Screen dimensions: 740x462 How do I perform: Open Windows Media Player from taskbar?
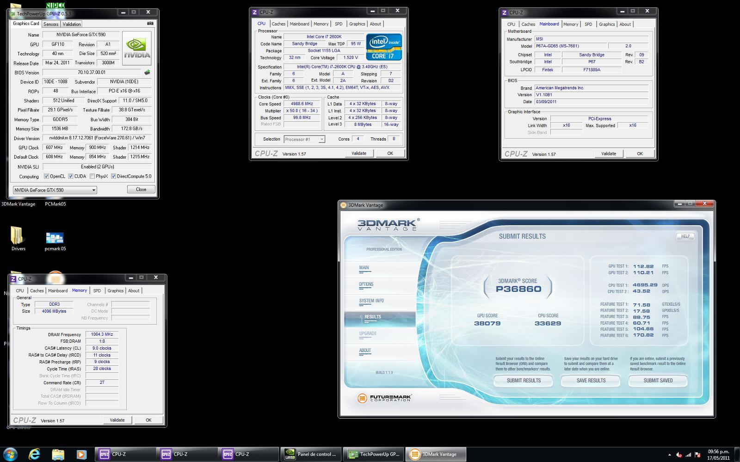click(x=81, y=454)
